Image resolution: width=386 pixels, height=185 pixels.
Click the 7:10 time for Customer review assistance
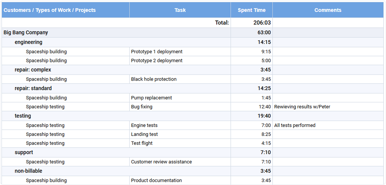pos(266,162)
